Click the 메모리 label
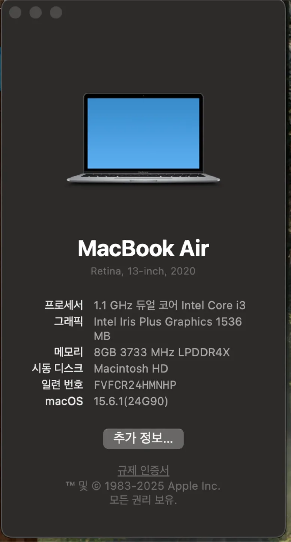Image resolution: width=291 pixels, height=542 pixels. coord(69,352)
